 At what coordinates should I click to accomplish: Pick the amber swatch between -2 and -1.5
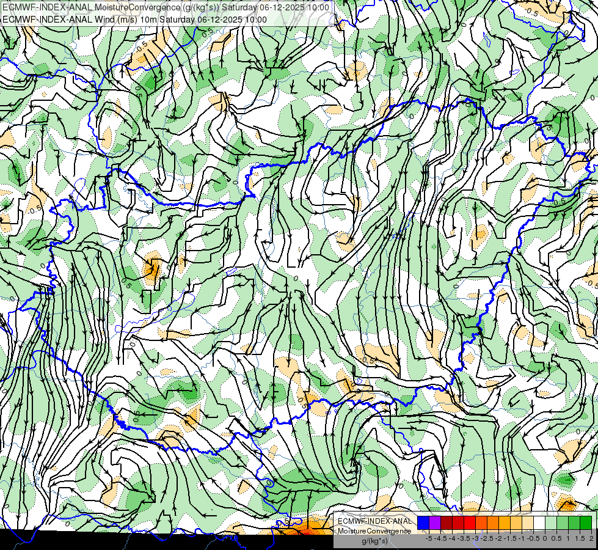[x=505, y=523]
